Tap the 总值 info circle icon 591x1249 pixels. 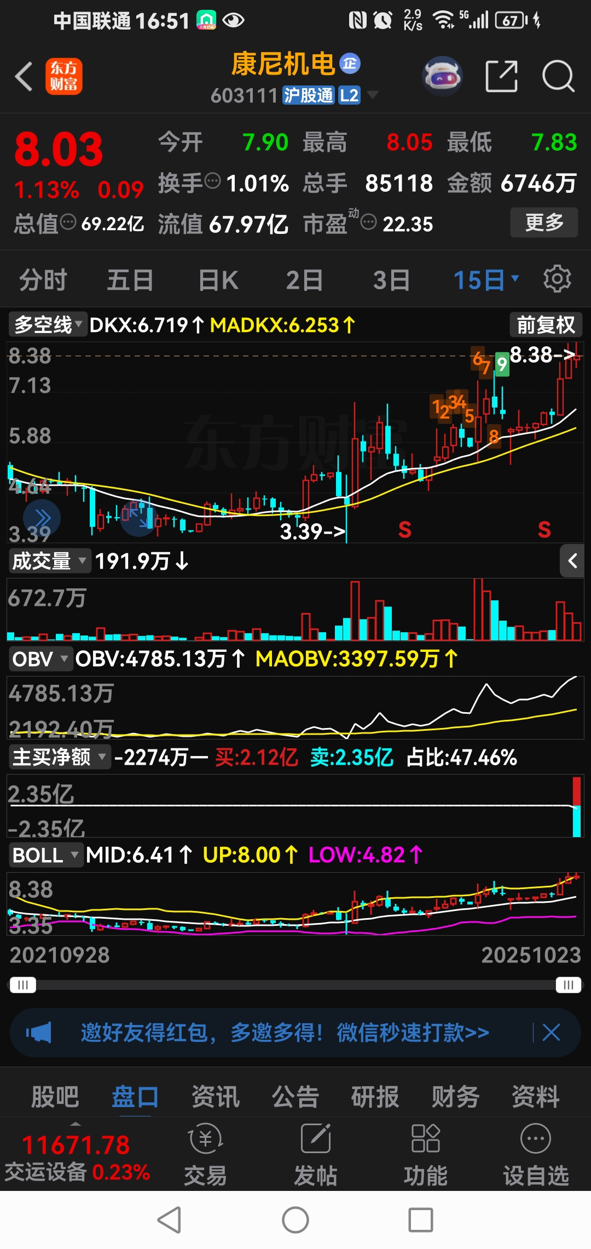click(68, 222)
